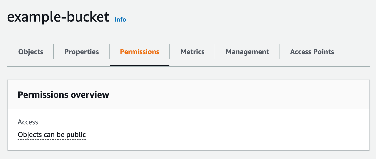Open bucket Info panel beside the title
Screen dimensions: 376x159
coord(120,20)
